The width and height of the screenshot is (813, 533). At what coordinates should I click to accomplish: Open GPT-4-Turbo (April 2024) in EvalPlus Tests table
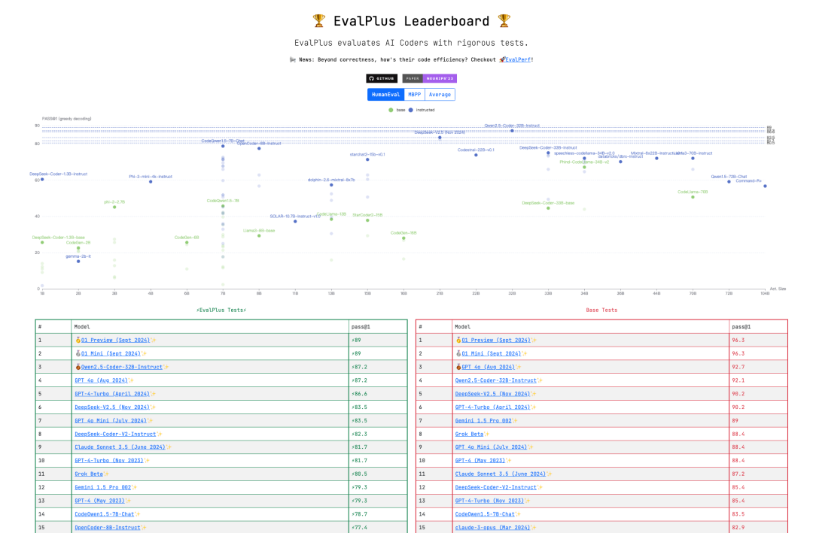[112, 394]
